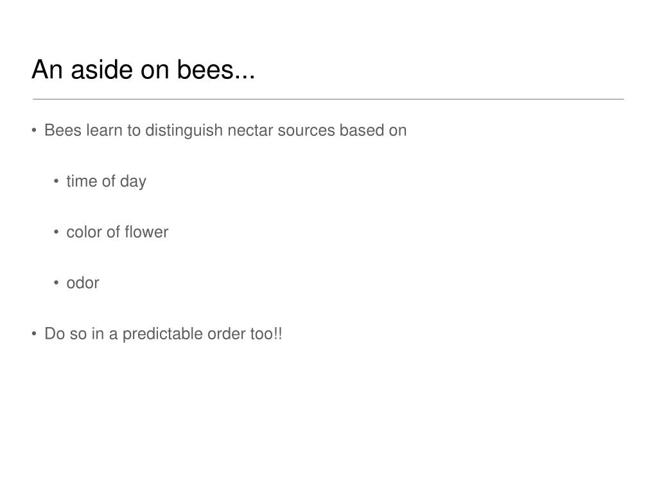Image resolution: width=657 pixels, height=492 pixels.
Task: Click the horizontal divider line under the title
Action: click(x=328, y=99)
